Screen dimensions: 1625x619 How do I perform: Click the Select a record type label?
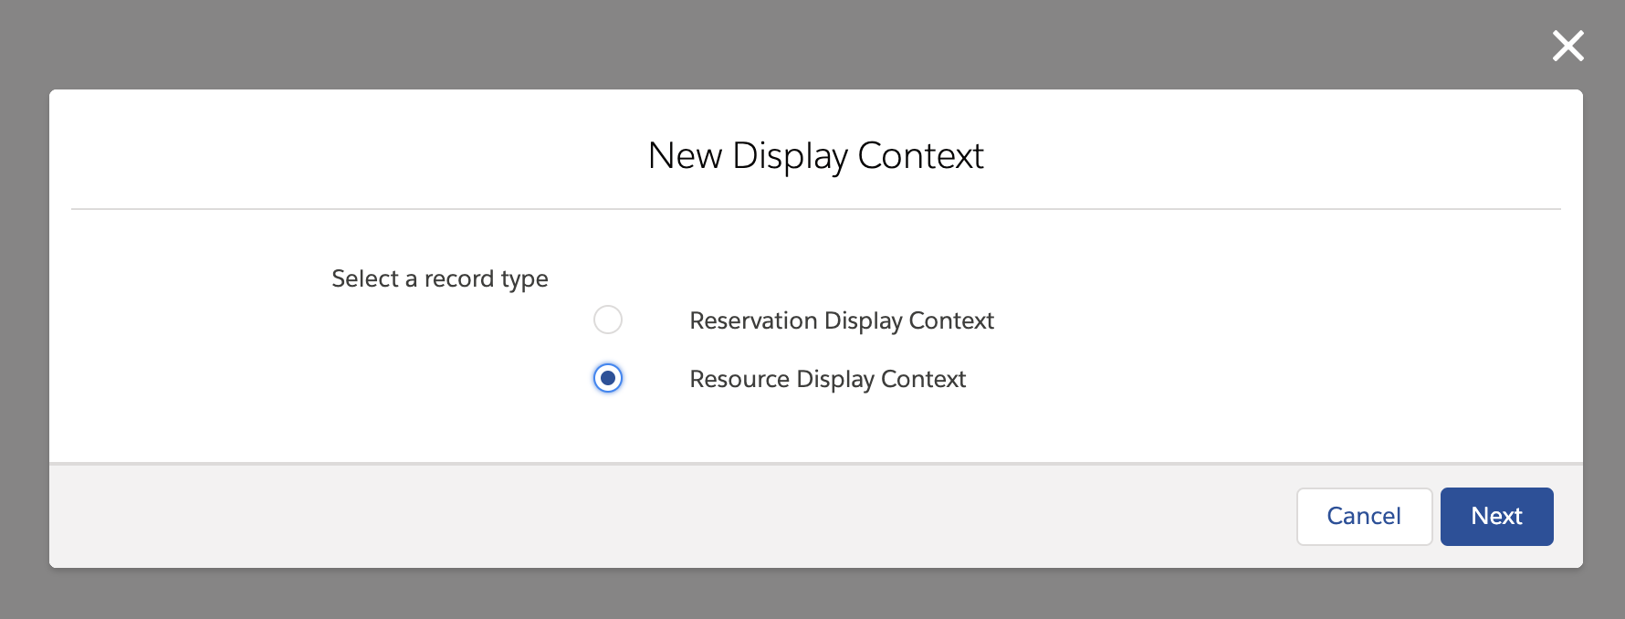(440, 278)
